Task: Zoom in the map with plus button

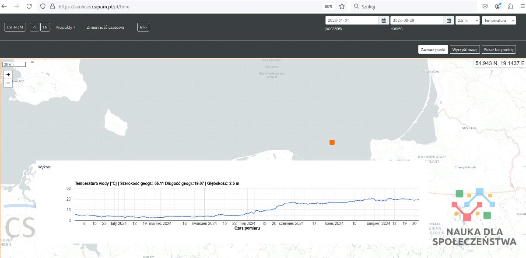Action: pos(8,75)
